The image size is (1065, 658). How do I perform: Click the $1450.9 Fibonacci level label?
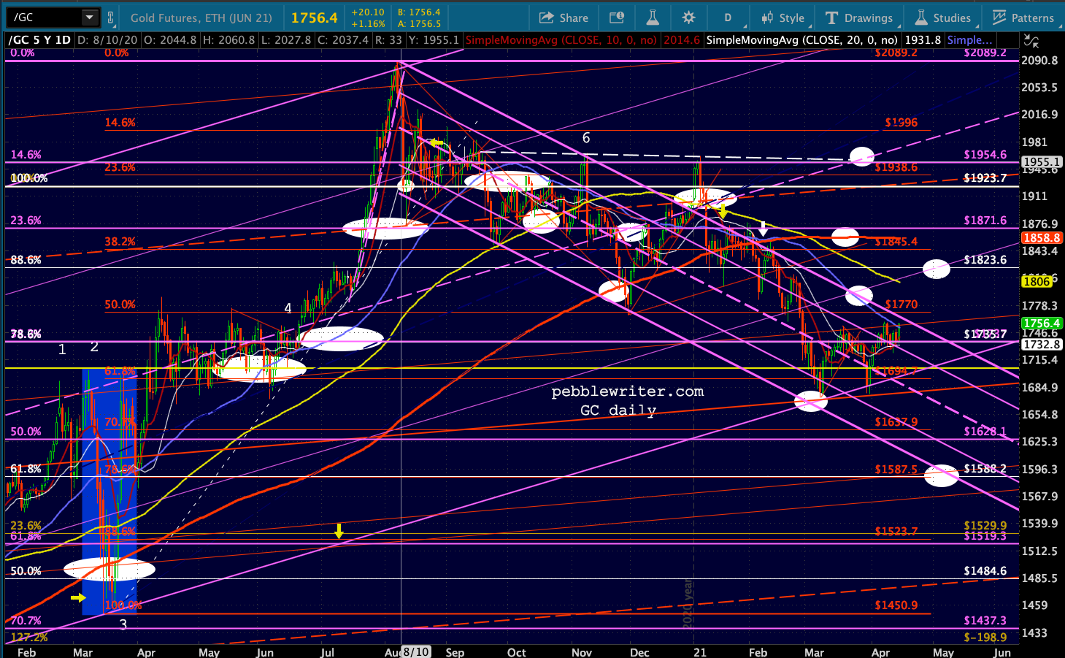coord(896,605)
